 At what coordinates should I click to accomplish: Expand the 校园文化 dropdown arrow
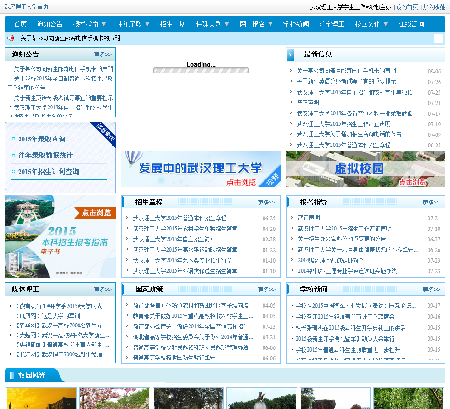click(386, 24)
